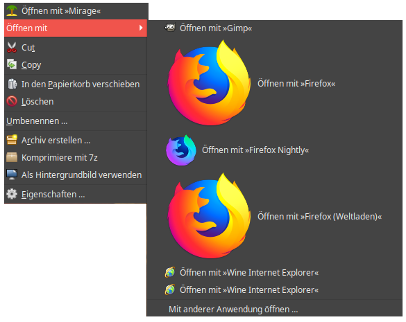Click the second Wine Internet Explorer icon
406x322 pixels.
pos(170,289)
